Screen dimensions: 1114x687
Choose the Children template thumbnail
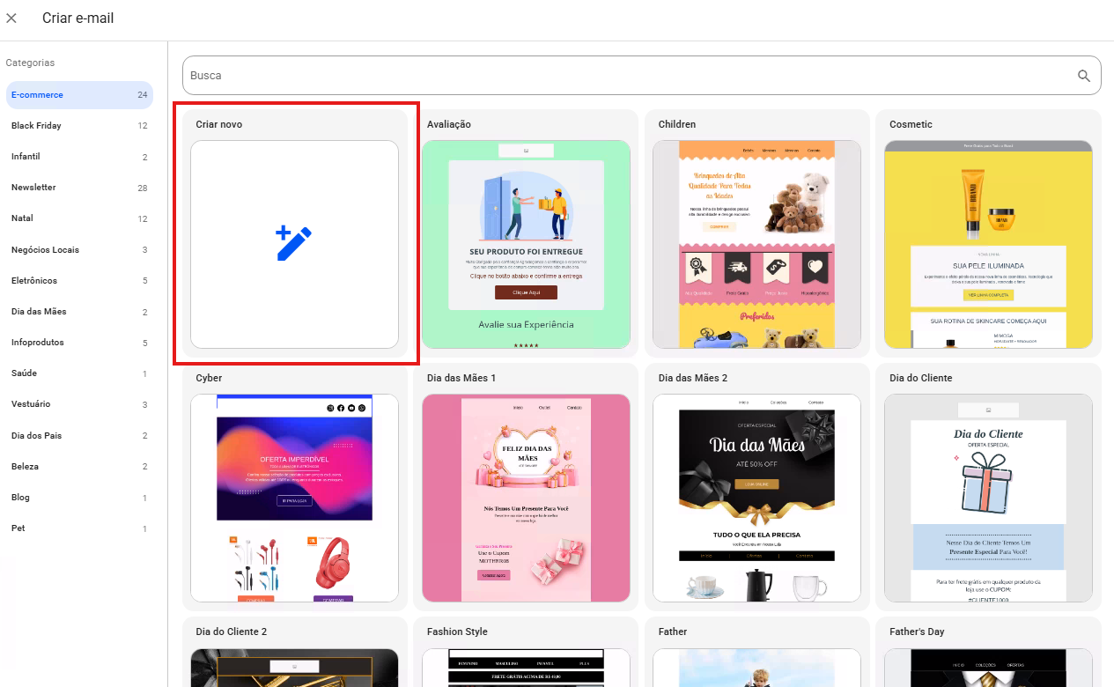click(757, 244)
